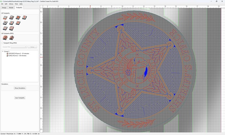The height and width of the screenshot is (135, 225).
Task: Open the Edit menu
Action: pos(6,4)
